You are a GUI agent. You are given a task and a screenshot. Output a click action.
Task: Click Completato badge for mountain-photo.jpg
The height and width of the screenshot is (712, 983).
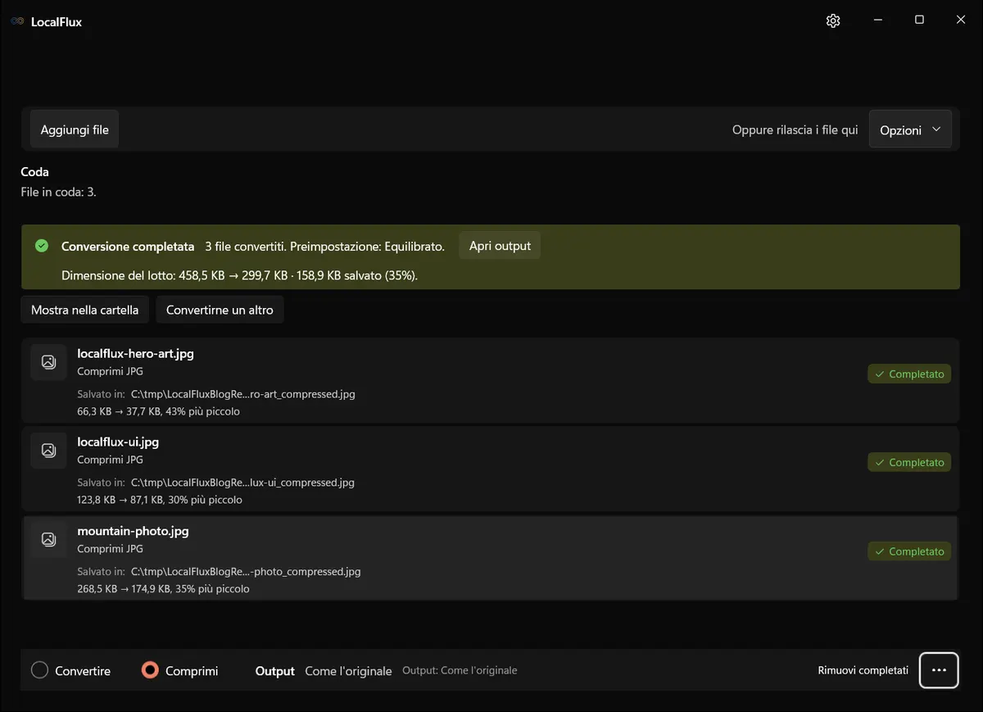pos(909,551)
